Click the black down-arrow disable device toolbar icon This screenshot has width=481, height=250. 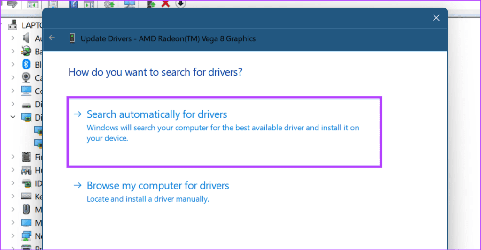(181, 3)
